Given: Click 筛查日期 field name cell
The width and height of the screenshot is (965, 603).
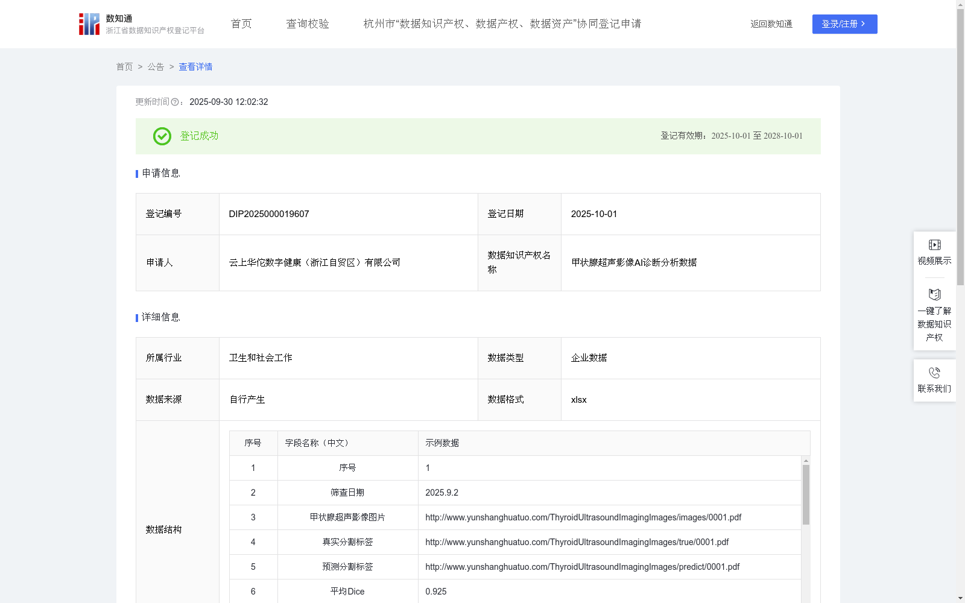Looking at the screenshot, I should [x=347, y=493].
